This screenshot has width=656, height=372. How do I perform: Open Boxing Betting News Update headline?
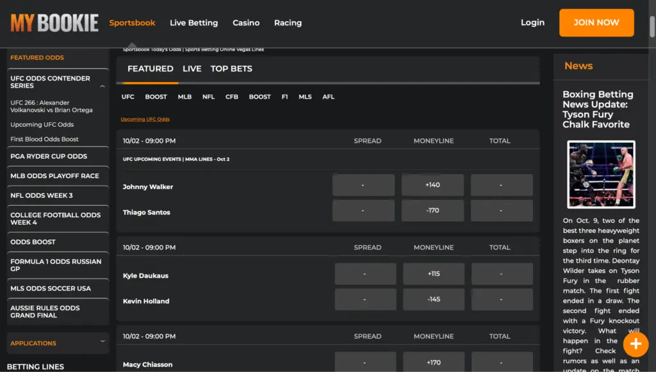[598, 109]
